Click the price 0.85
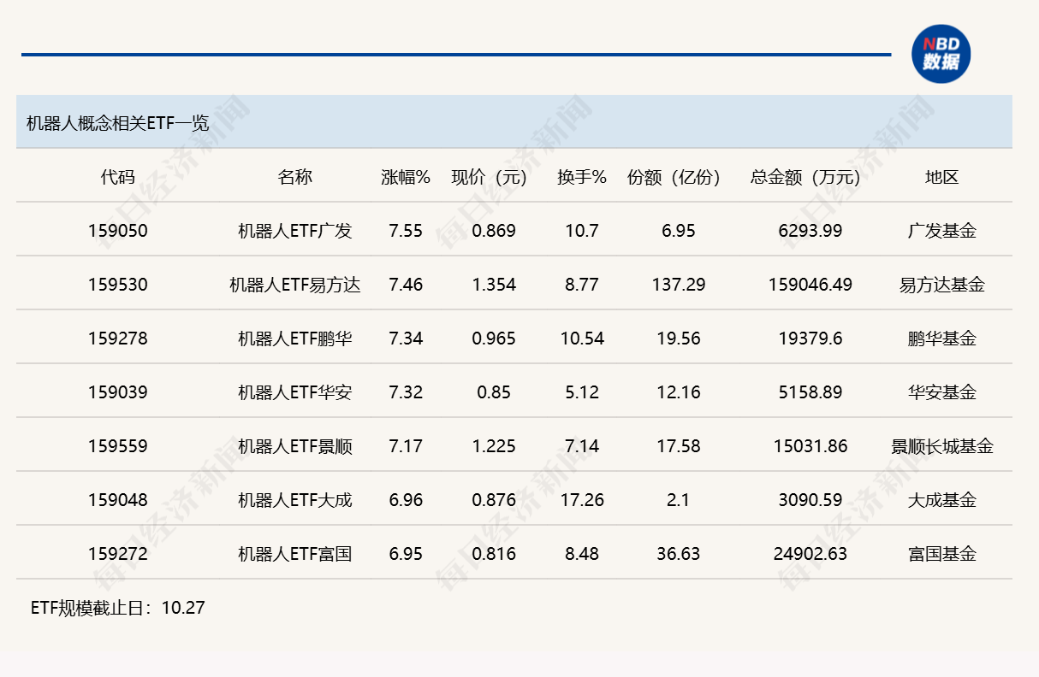This screenshot has height=677, width=1039. [x=494, y=392]
